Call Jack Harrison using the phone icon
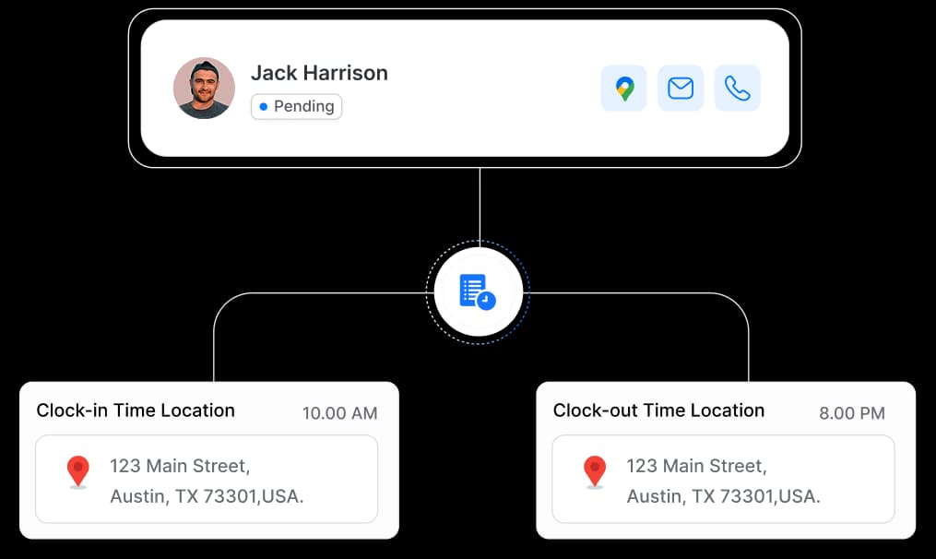This screenshot has width=936, height=559. pyautogui.click(x=737, y=89)
